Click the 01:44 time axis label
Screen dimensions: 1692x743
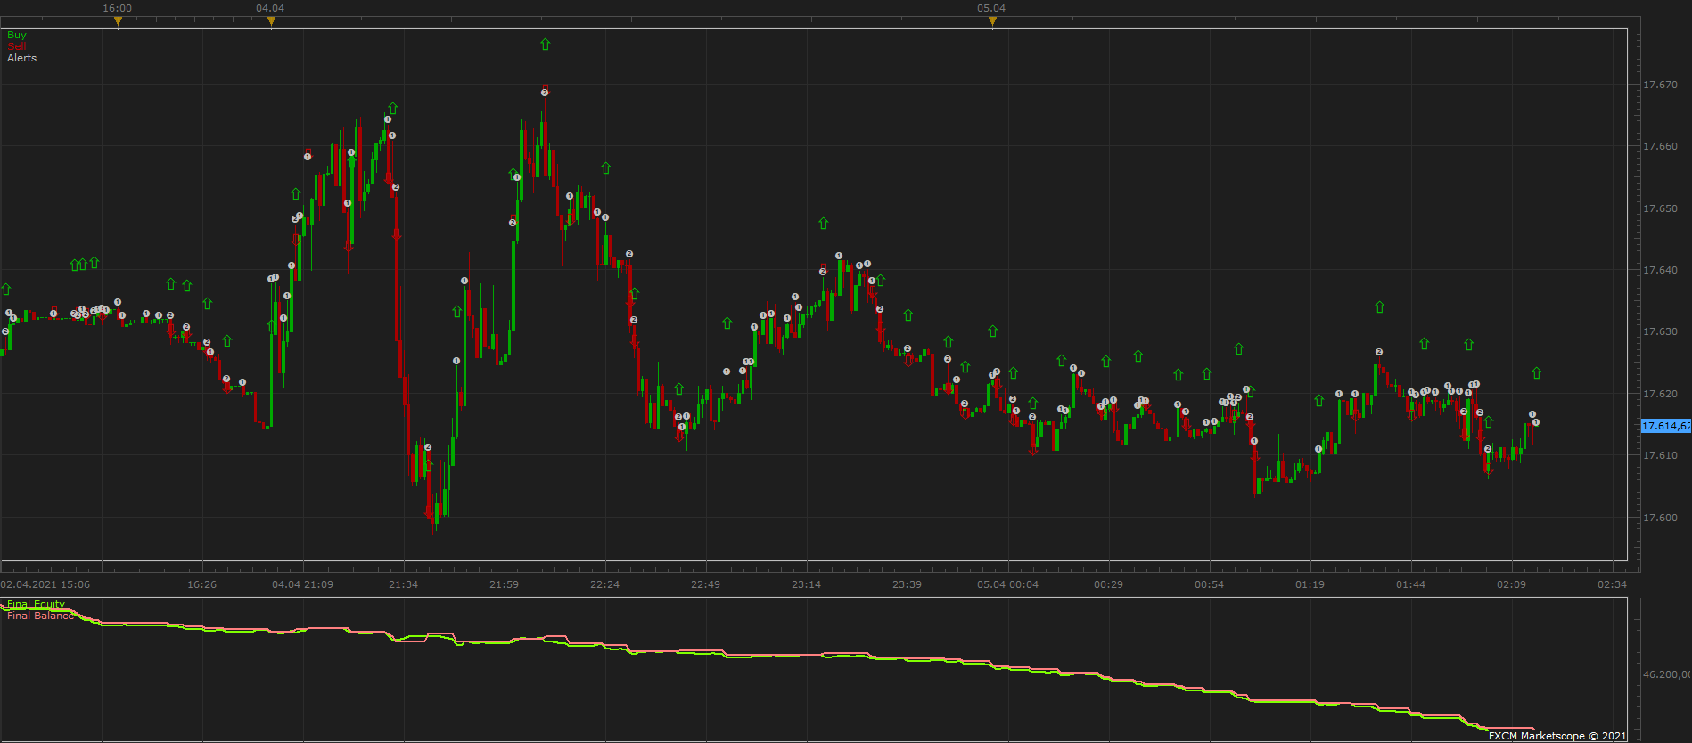pyautogui.click(x=1411, y=584)
